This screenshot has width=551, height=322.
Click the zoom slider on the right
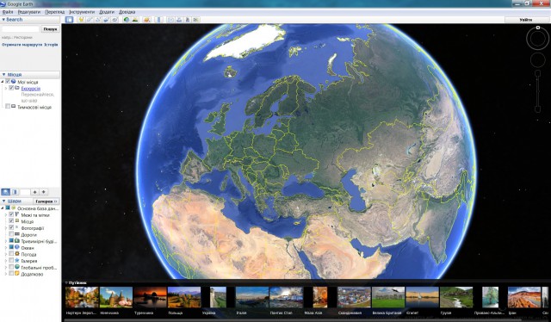pos(537,90)
